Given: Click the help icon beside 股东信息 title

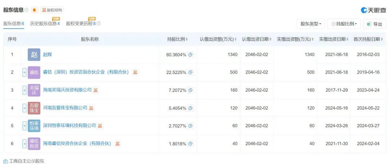Looking at the screenshot, I should tap(26, 10).
